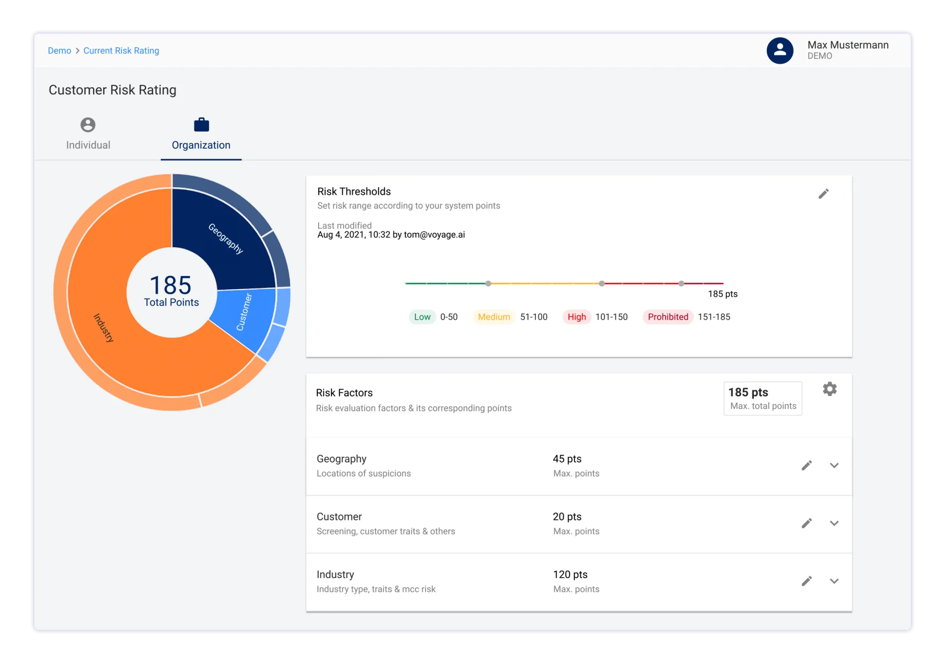This screenshot has height=668, width=946.
Task: Open the Demo breadcrumb link
Action: 59,50
